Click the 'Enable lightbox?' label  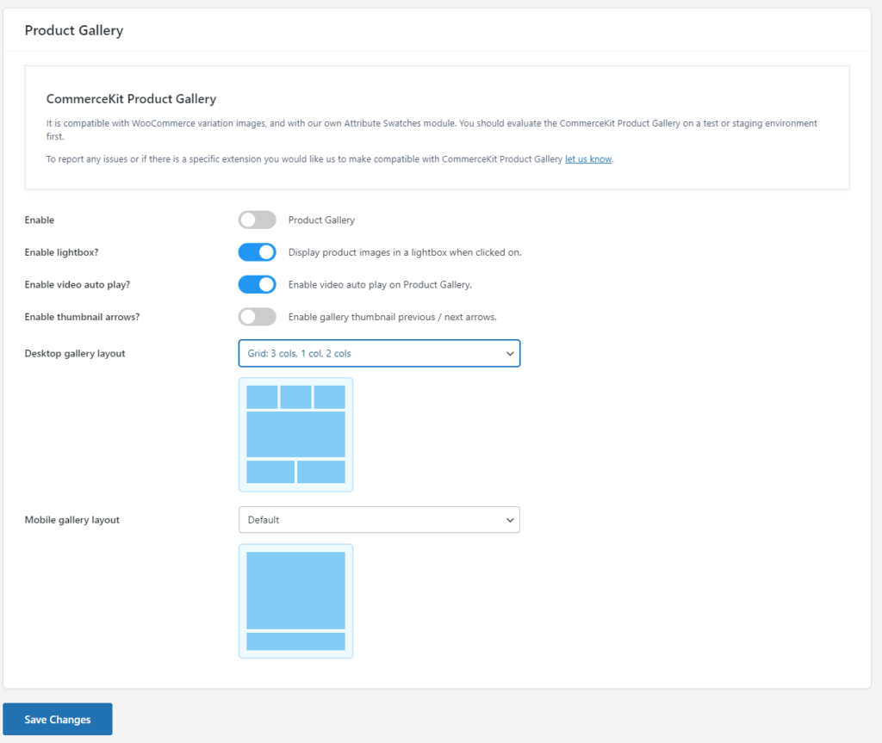click(x=61, y=252)
